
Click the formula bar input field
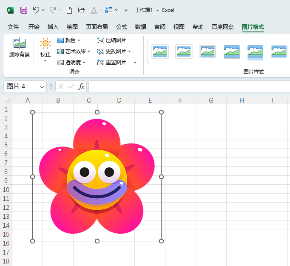187,86
